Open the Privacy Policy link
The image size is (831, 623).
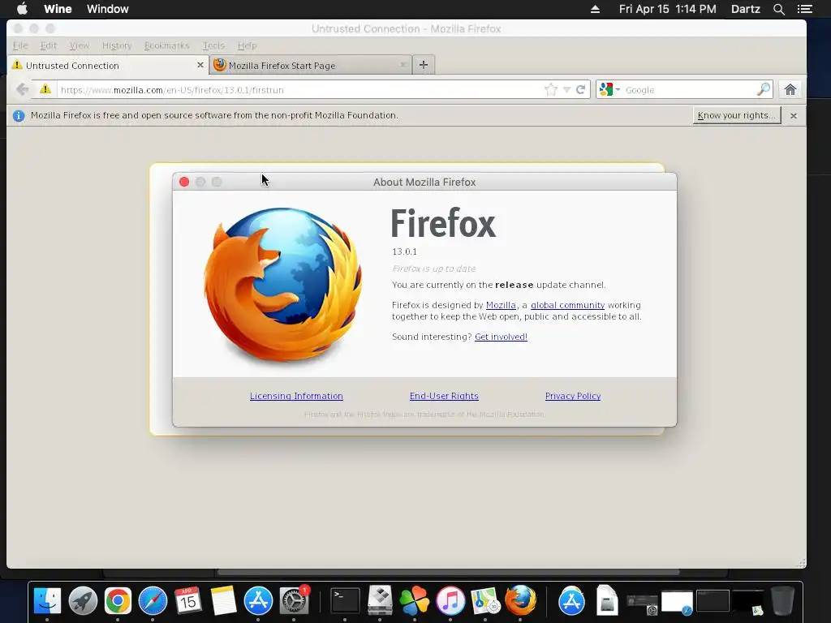(573, 396)
